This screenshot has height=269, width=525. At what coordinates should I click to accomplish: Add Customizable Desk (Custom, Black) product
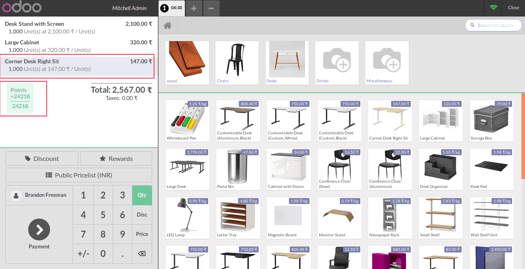(x=339, y=121)
